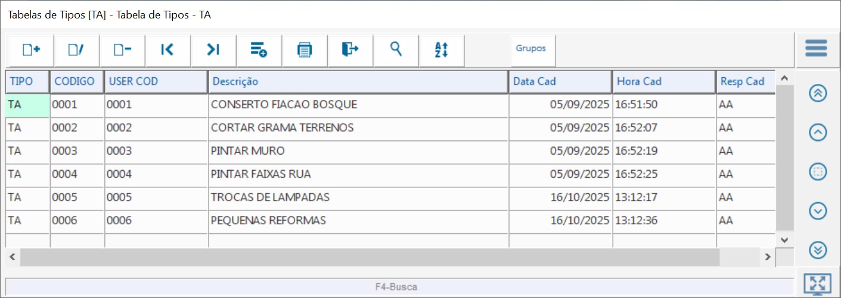Viewport: 841px width, 298px height.
Task: Click the delete record icon
Action: pos(122,50)
